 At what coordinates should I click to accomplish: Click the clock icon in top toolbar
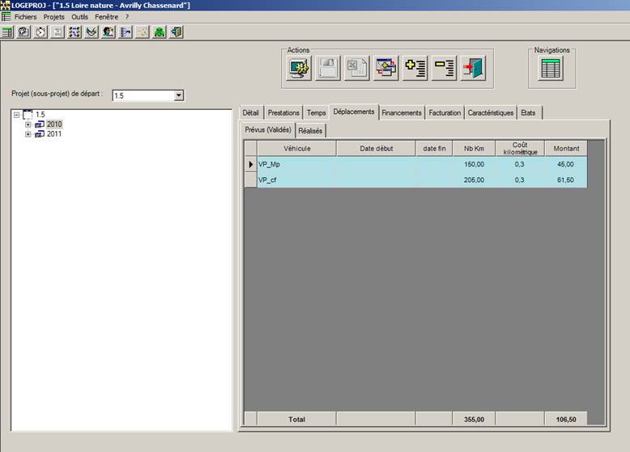pos(40,32)
